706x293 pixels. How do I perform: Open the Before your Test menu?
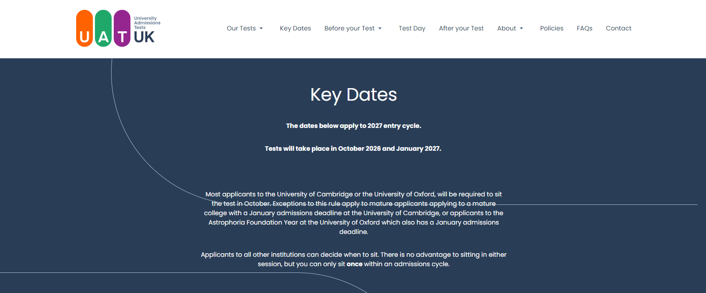(349, 28)
